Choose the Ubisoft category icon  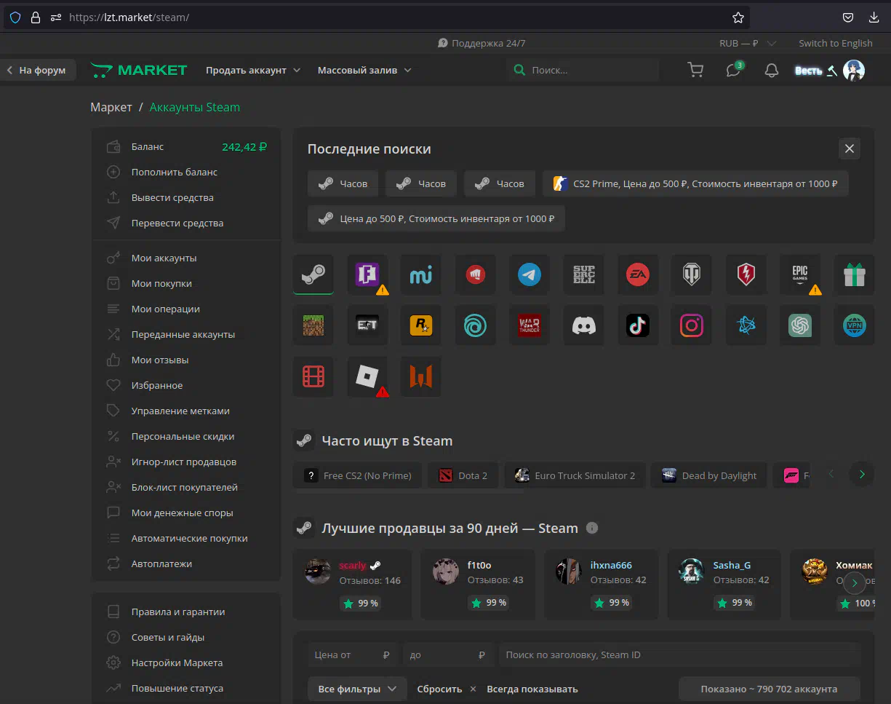pyautogui.click(x=476, y=325)
